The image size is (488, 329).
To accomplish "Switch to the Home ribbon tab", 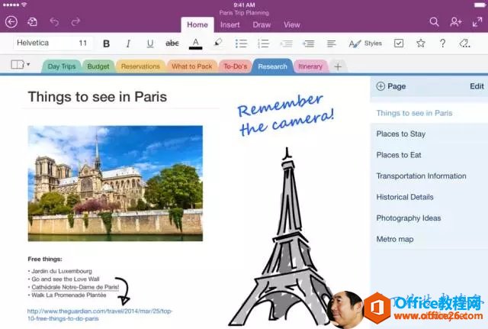I will [x=197, y=25].
